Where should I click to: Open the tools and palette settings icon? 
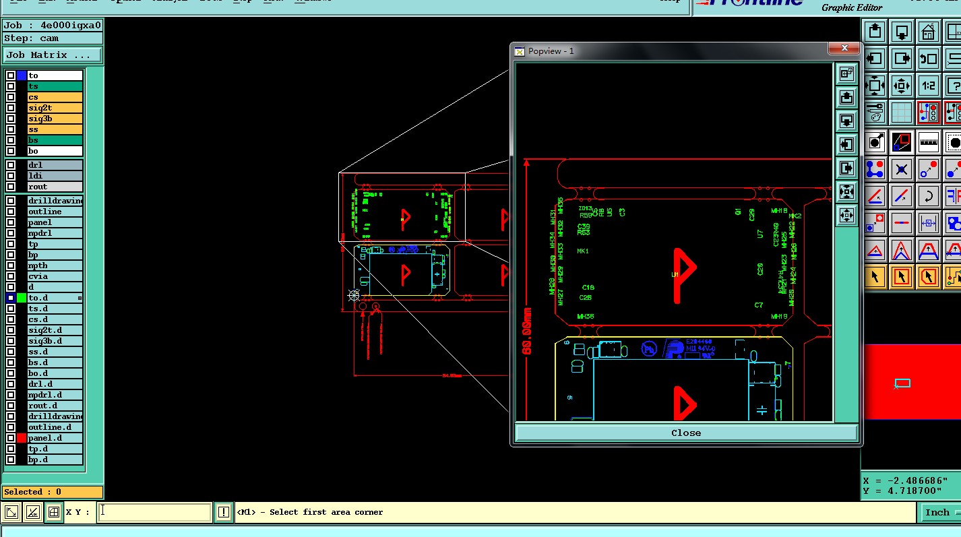[875, 112]
